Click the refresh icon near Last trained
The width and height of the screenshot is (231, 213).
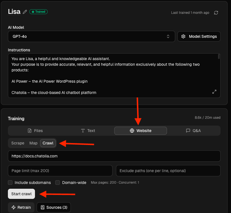216,13
